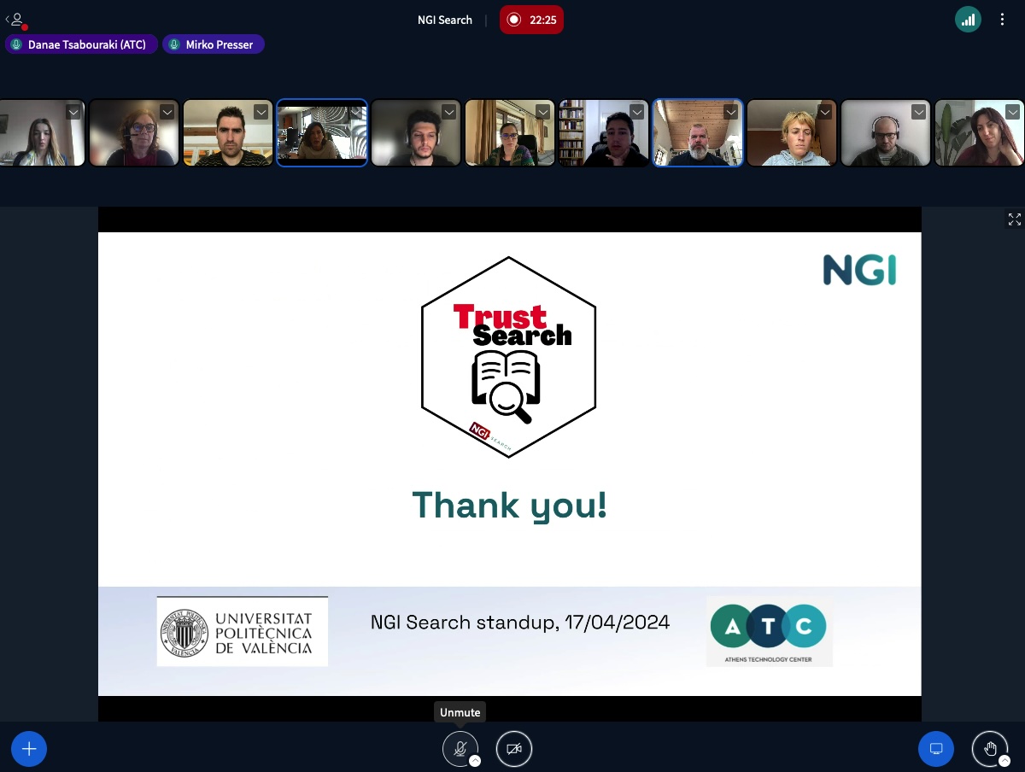Image resolution: width=1025 pixels, height=772 pixels.
Task: Unmute the microphone
Action: (460, 749)
